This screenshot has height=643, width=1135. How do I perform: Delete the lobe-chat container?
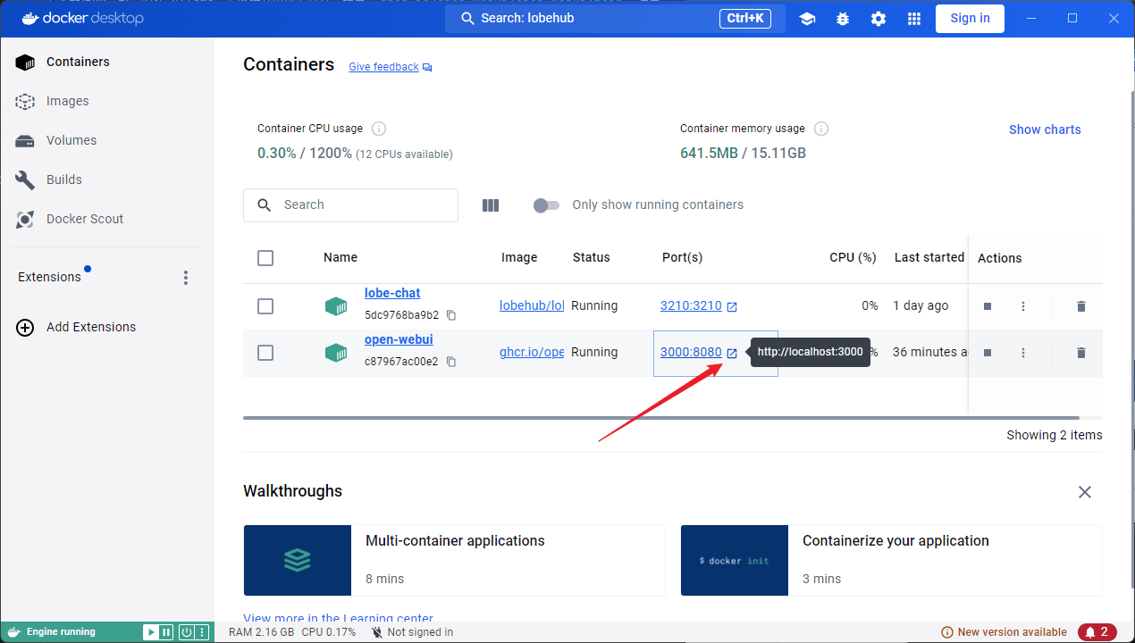point(1080,306)
